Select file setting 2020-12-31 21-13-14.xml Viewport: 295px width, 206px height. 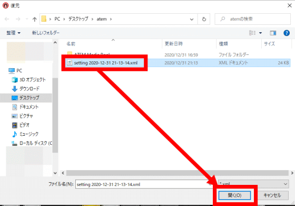click(106, 63)
